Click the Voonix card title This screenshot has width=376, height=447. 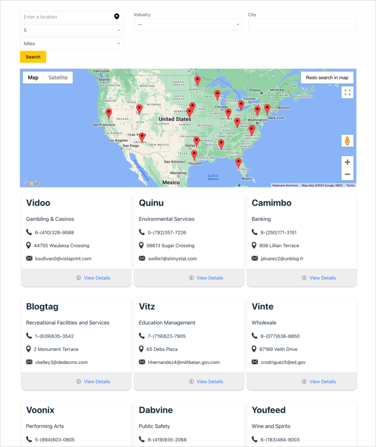(40, 410)
